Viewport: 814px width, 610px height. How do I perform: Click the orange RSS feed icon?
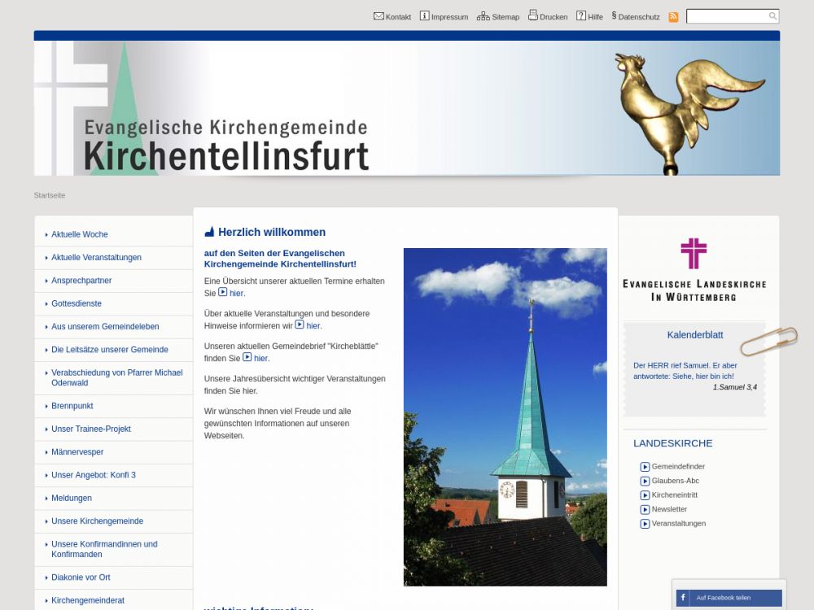point(673,16)
